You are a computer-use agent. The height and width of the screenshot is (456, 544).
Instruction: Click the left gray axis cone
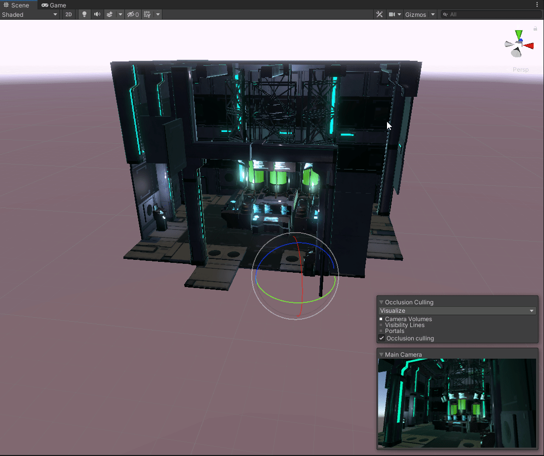pos(508,44)
